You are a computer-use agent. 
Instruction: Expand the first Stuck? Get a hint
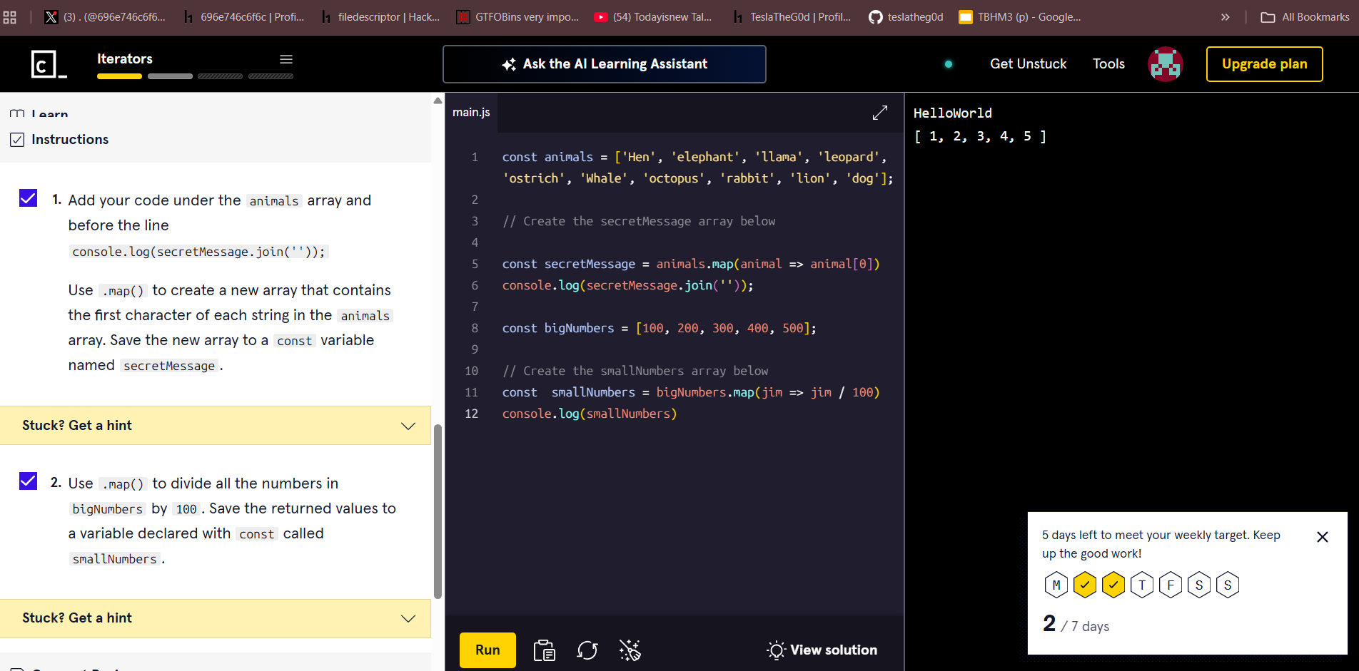pos(216,426)
